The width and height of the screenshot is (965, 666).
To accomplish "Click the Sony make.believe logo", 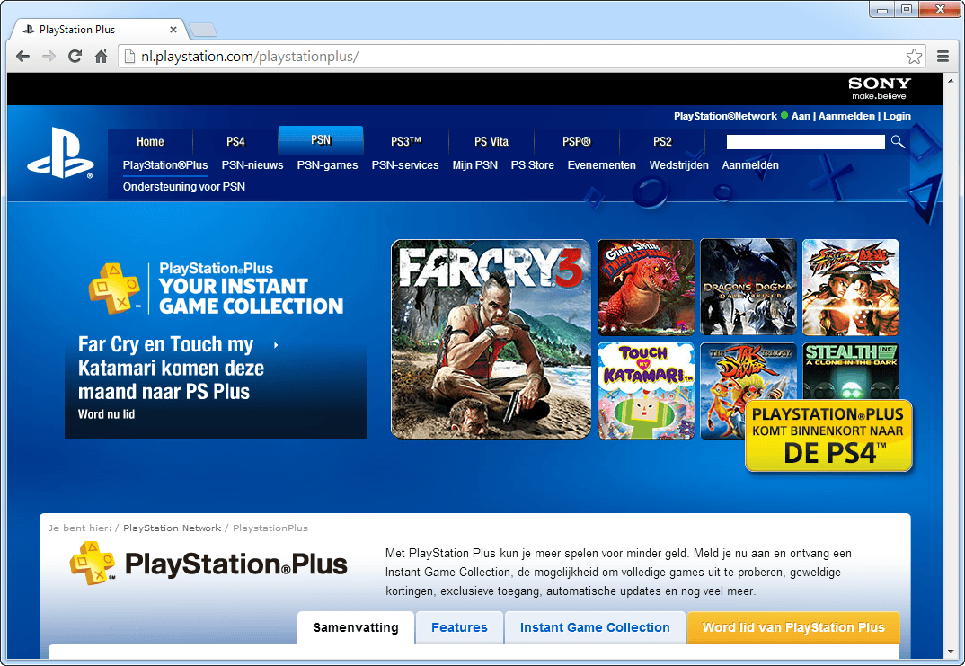I will point(879,88).
